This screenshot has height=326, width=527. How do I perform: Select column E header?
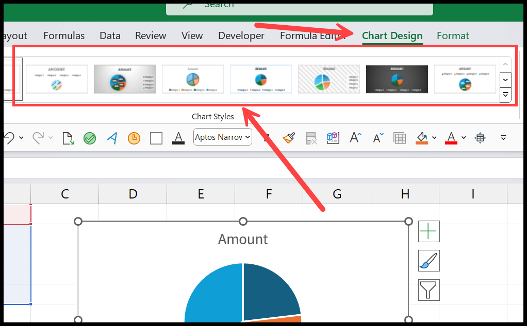pyautogui.click(x=201, y=194)
